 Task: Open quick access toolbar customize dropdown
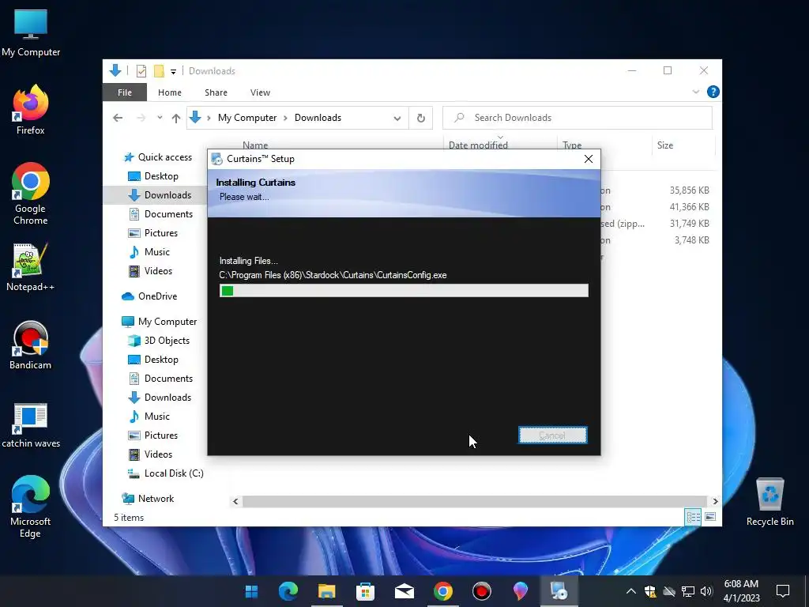click(173, 71)
